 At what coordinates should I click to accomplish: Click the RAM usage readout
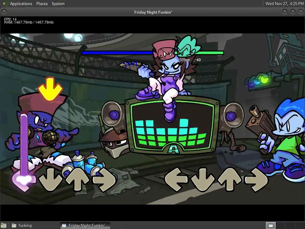[x=29, y=22]
